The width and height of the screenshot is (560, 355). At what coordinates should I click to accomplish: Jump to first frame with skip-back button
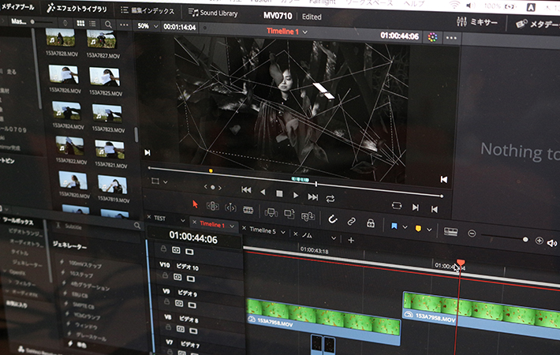[246, 191]
